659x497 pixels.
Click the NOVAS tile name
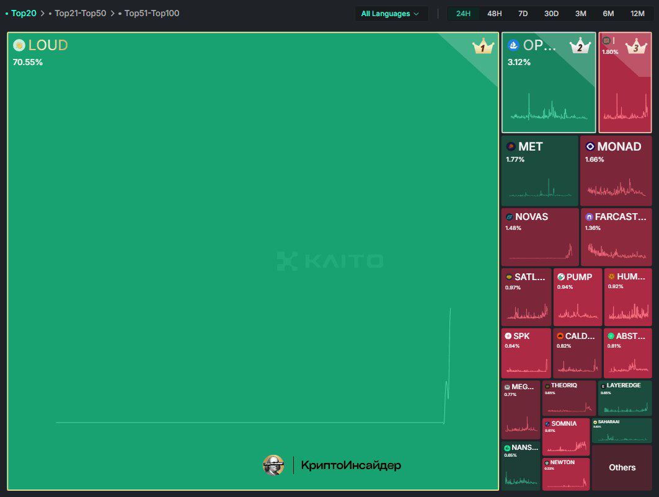click(532, 217)
